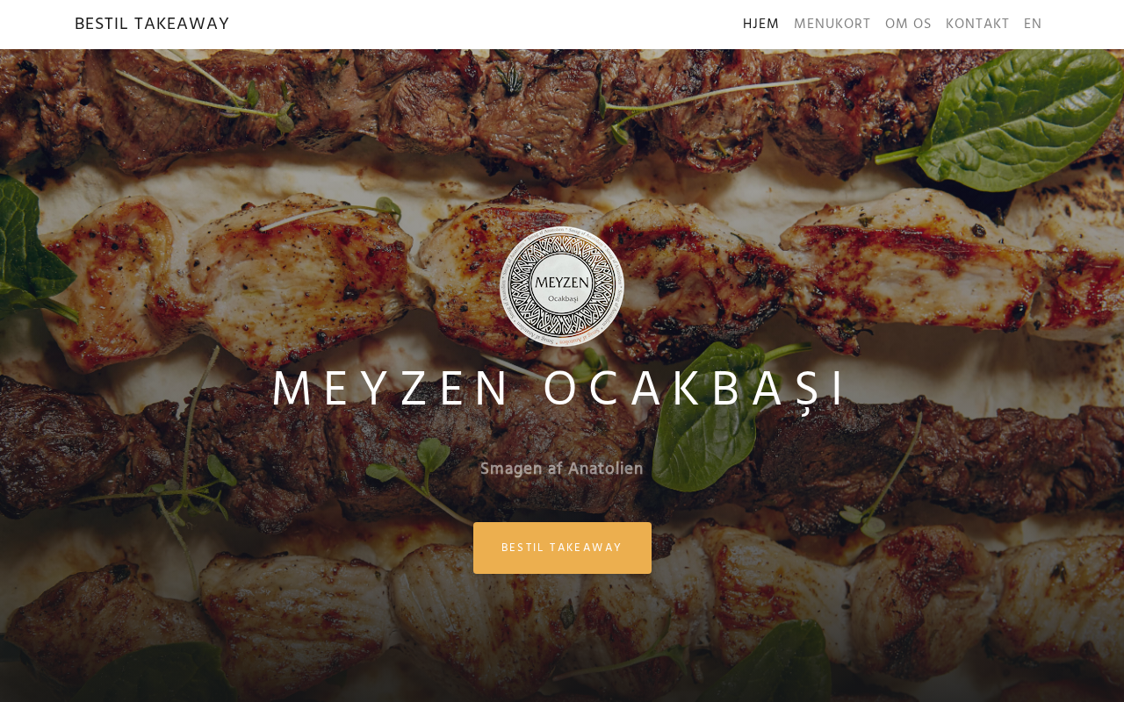
Task: Open the Menukort navigation item
Action: point(832,25)
